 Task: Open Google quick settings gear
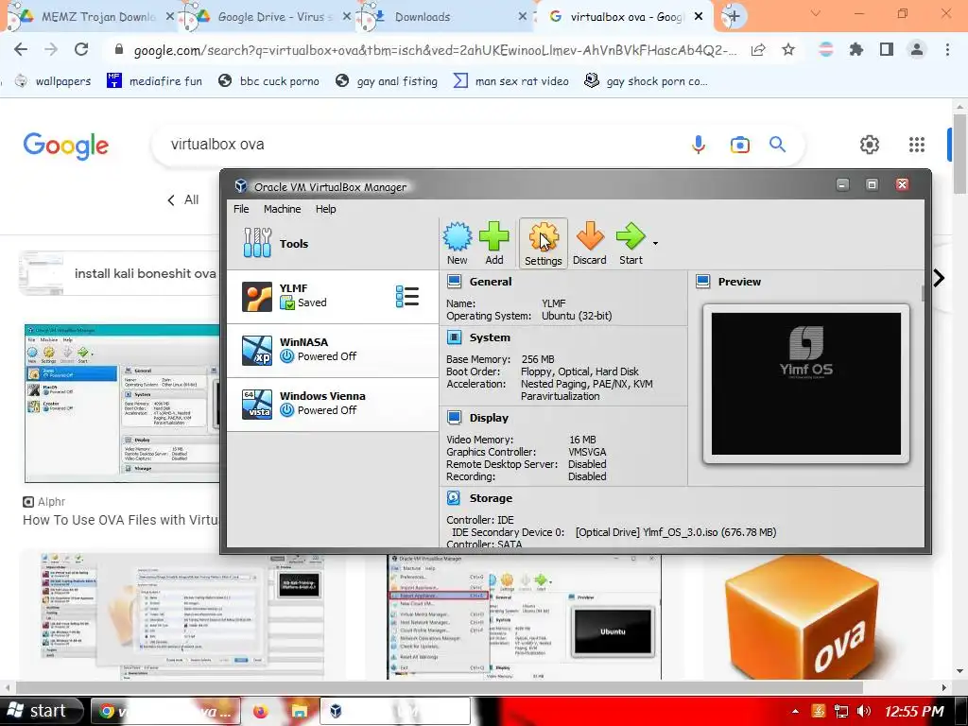[x=870, y=145]
